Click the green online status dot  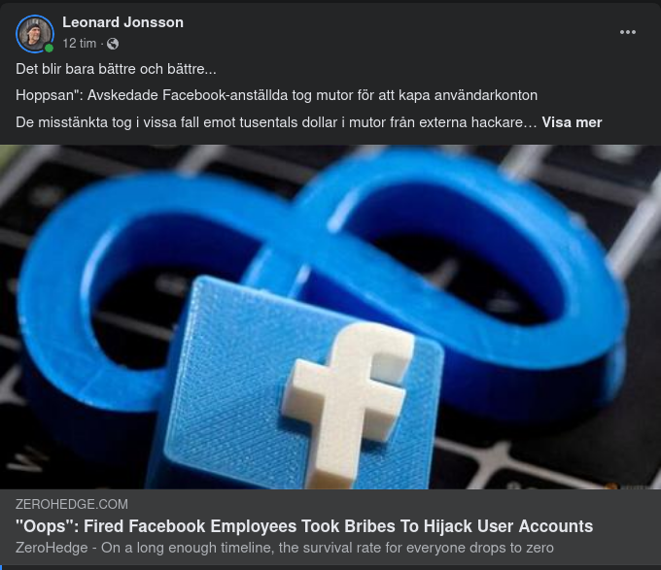tap(49, 48)
